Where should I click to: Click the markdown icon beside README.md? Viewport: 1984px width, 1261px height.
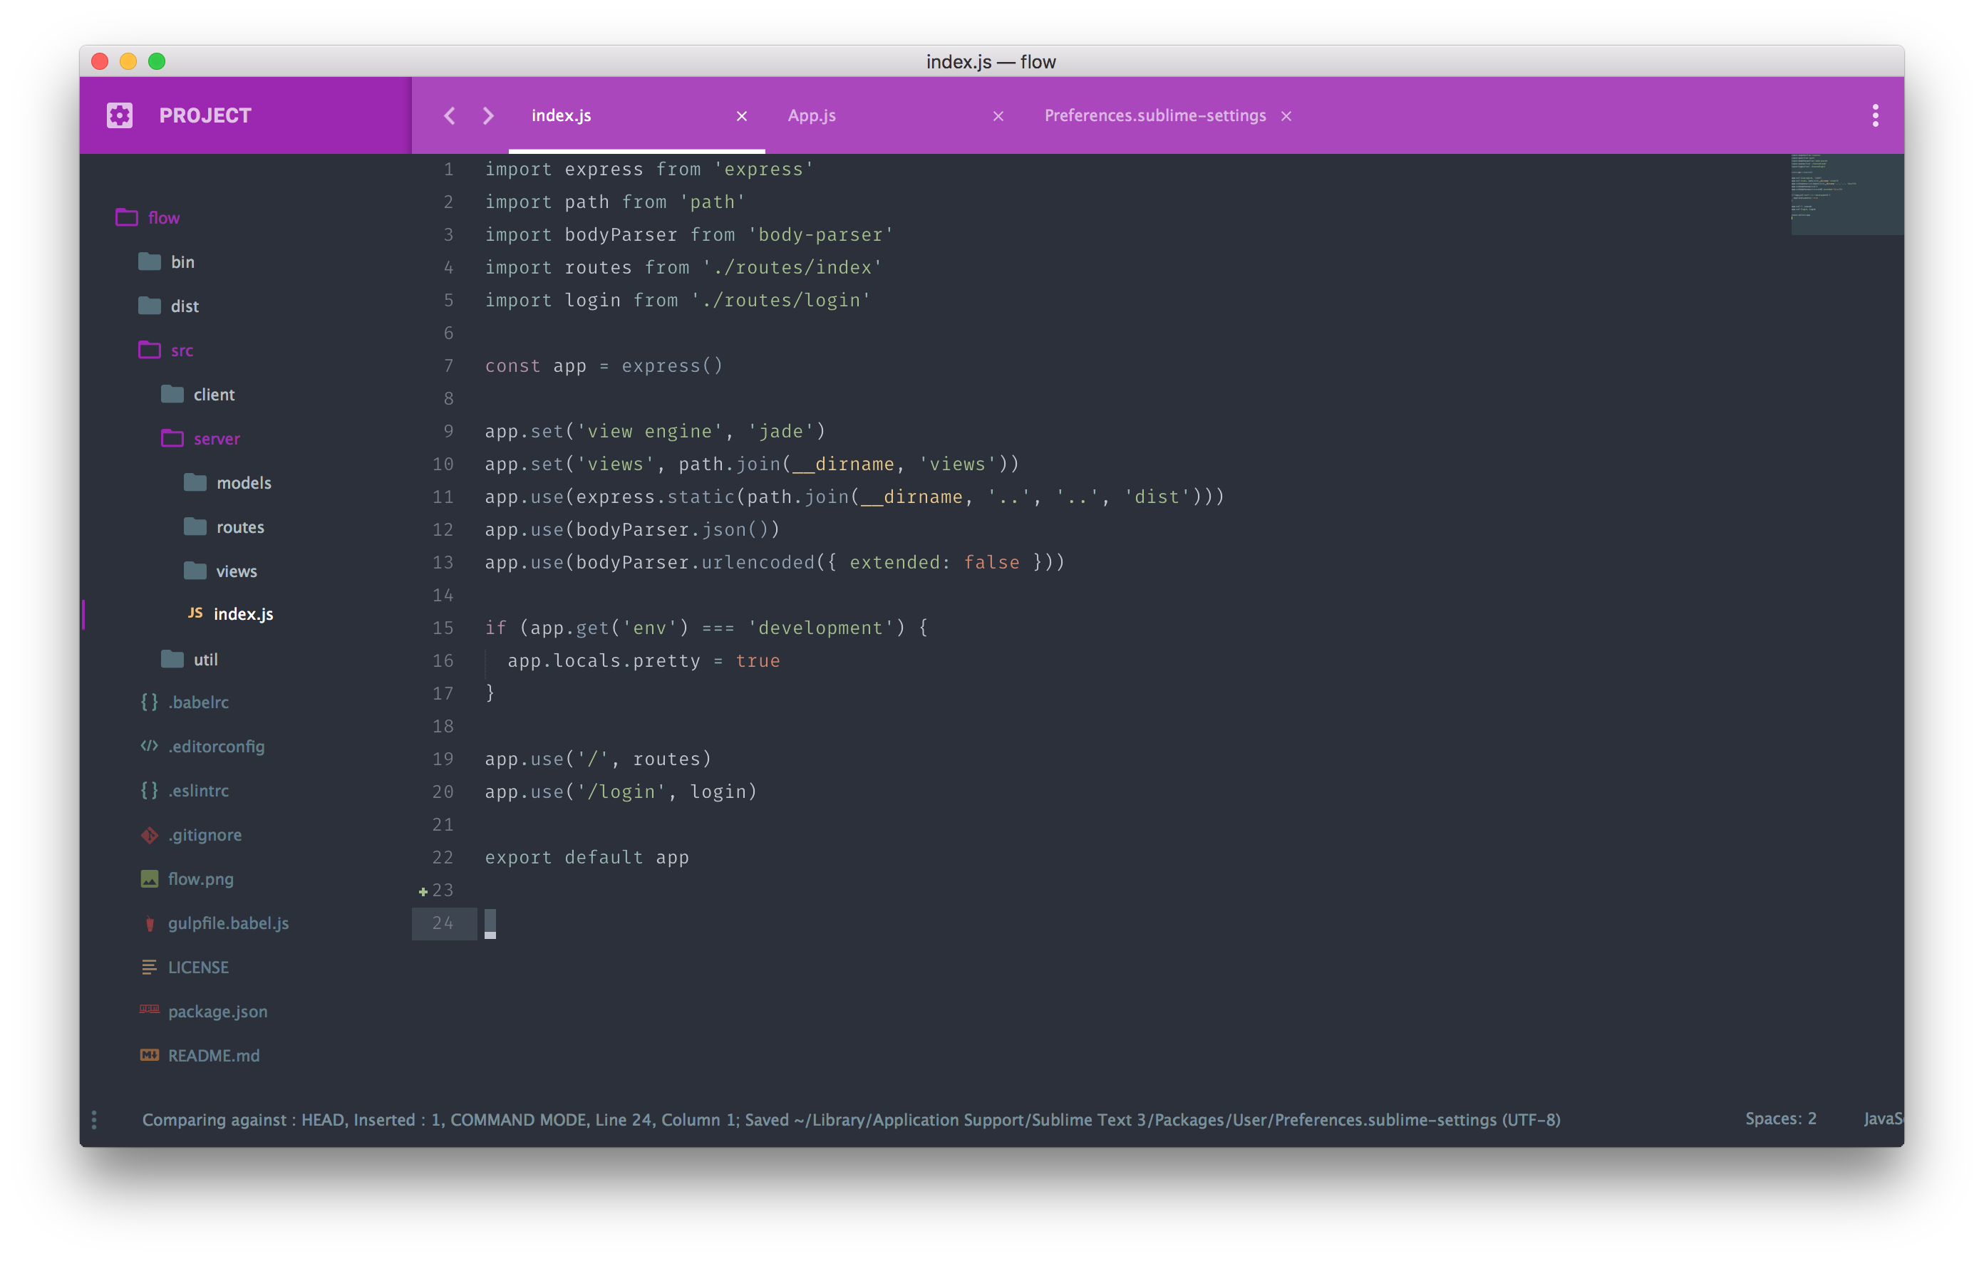click(x=149, y=1055)
